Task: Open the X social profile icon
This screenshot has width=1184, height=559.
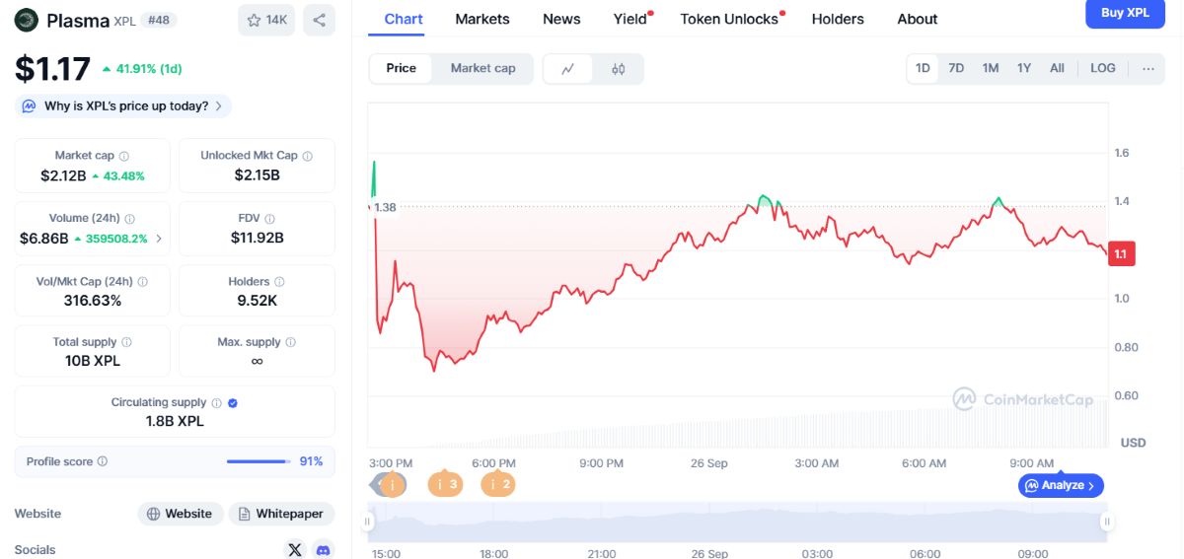Action: tap(294, 550)
